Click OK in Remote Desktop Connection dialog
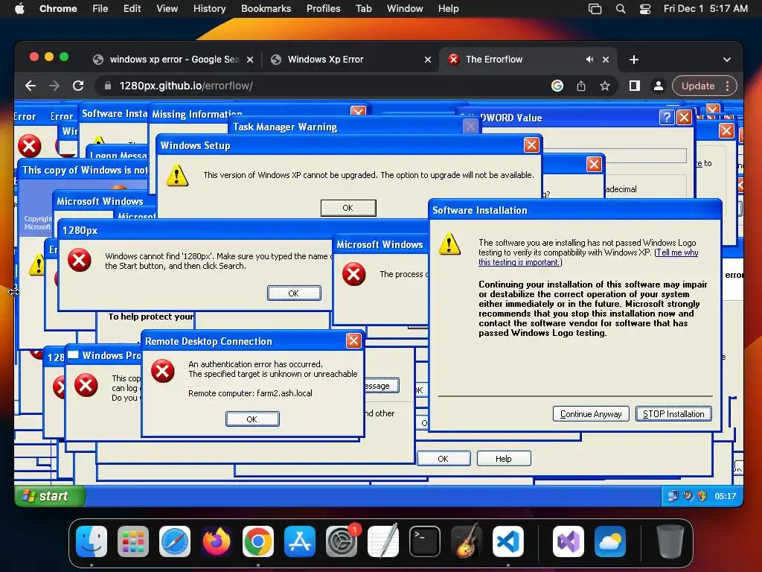 pos(252,419)
